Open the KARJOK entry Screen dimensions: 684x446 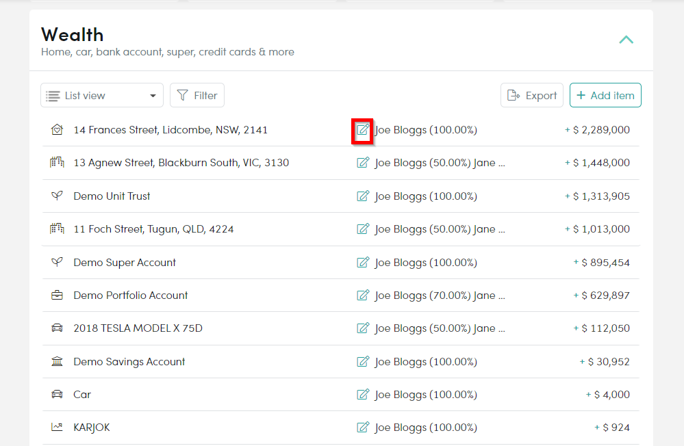92,428
